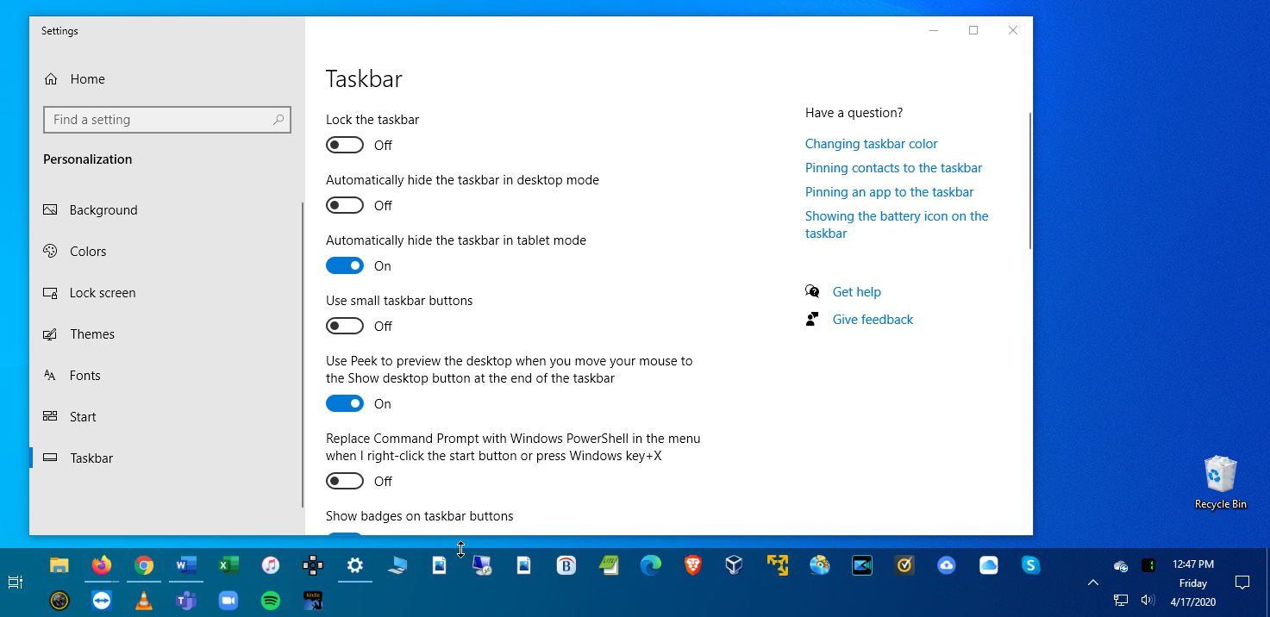The image size is (1270, 617).
Task: Open Google Chrome taskbar icon
Action: click(144, 565)
